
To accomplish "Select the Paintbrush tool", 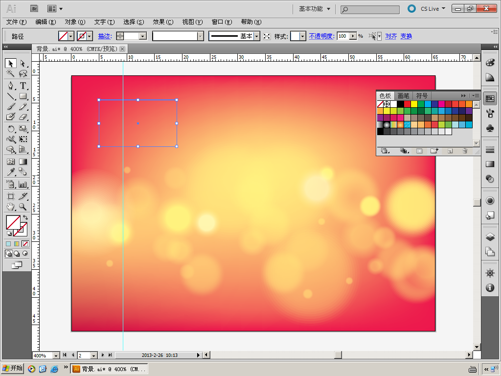I will (11, 106).
